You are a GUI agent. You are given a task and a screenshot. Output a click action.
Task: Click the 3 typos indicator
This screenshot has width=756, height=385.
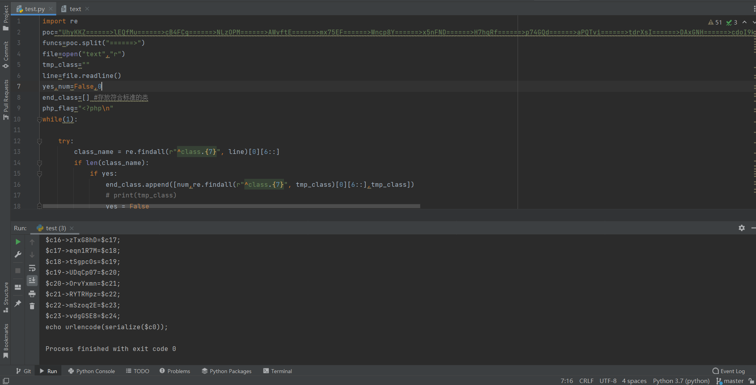(732, 23)
